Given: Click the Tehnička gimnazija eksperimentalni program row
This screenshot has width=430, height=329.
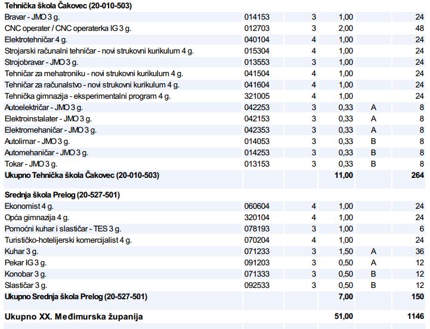Looking at the screenshot, I should coord(88,96).
